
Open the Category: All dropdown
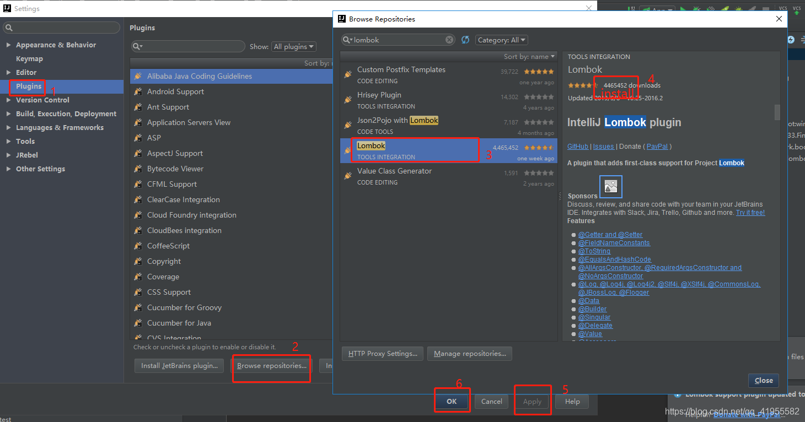(501, 40)
